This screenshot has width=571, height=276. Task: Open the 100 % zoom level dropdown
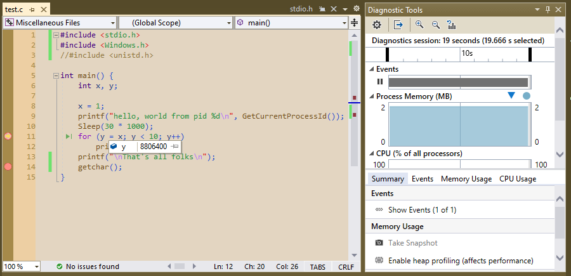pos(36,267)
